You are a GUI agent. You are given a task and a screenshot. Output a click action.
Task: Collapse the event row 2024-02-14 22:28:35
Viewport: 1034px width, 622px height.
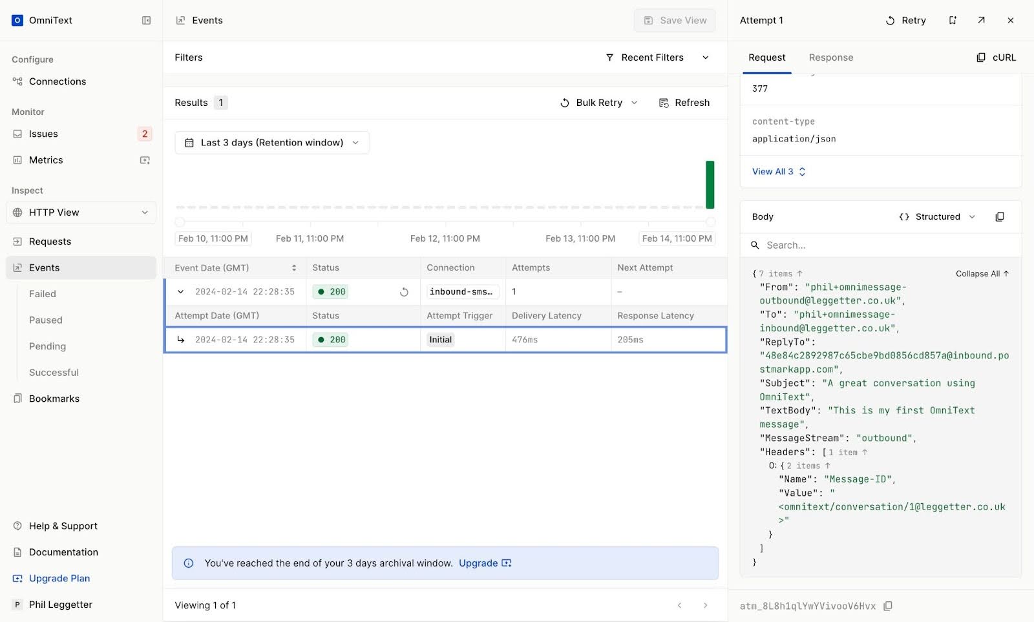180,292
